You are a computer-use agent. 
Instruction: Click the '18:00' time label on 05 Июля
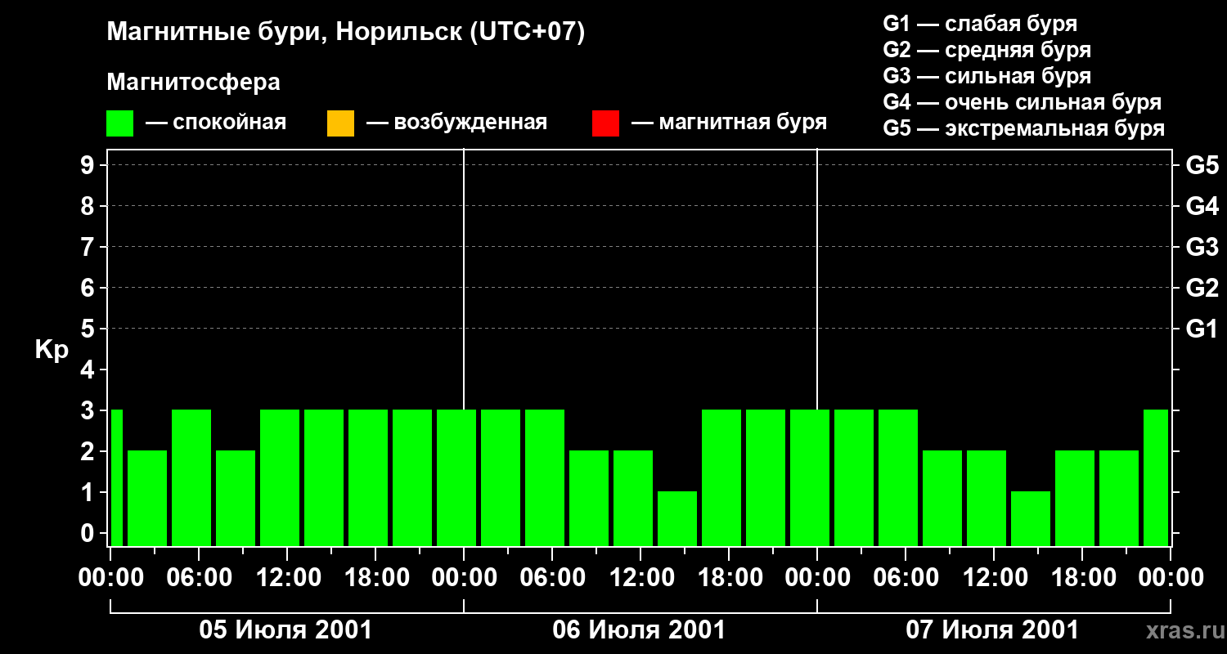375,578
